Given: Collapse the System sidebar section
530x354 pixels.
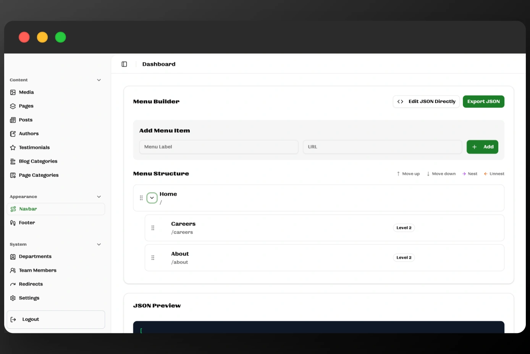Looking at the screenshot, I should (99, 245).
